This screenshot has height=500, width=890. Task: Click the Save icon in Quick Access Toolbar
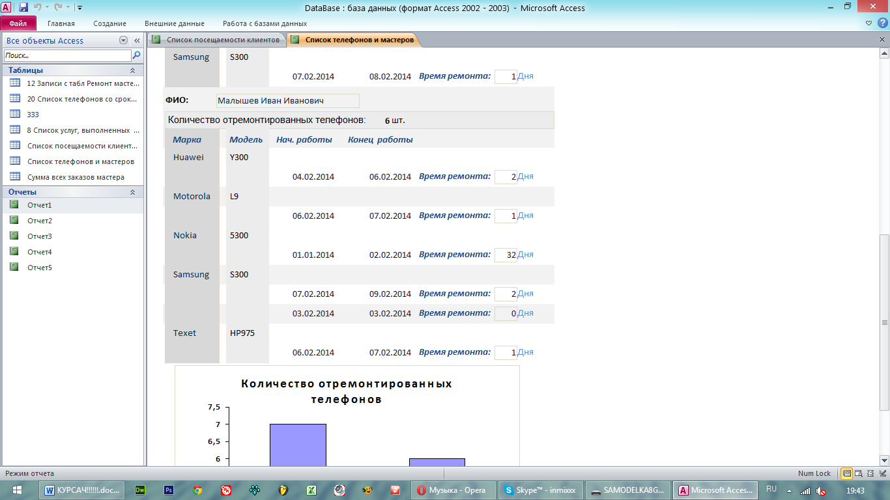pyautogui.click(x=23, y=8)
